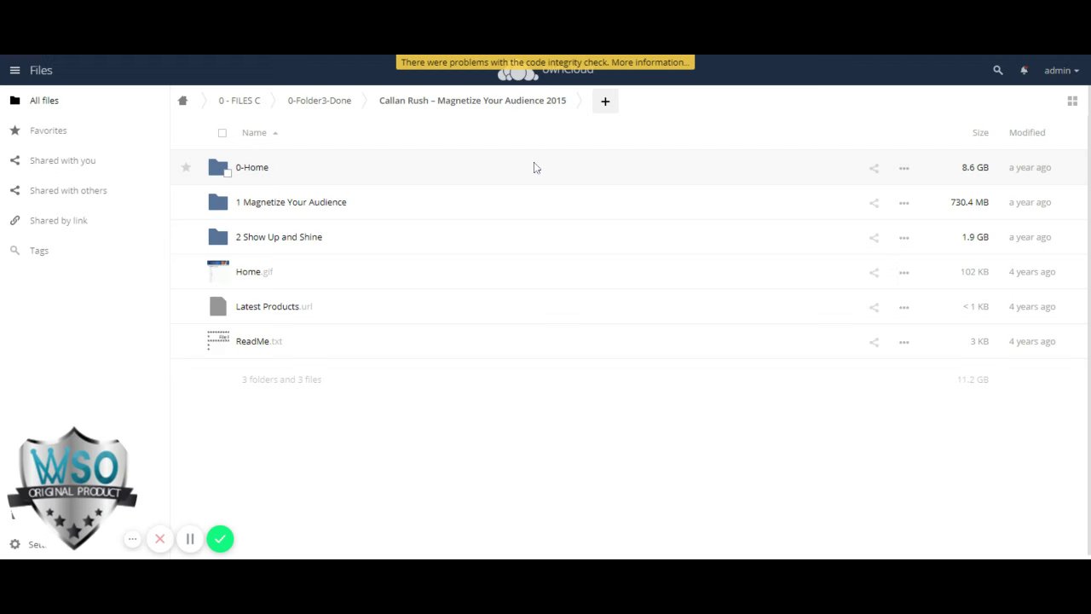Image resolution: width=1091 pixels, height=614 pixels.
Task: Click the 8.6 GB size of 0-Home
Action: (975, 168)
